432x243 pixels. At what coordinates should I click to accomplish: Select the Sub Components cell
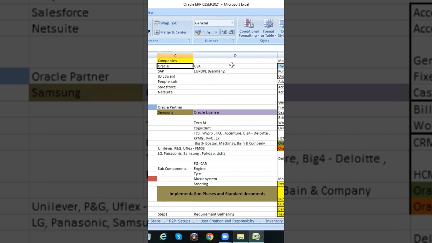[x=175, y=169]
